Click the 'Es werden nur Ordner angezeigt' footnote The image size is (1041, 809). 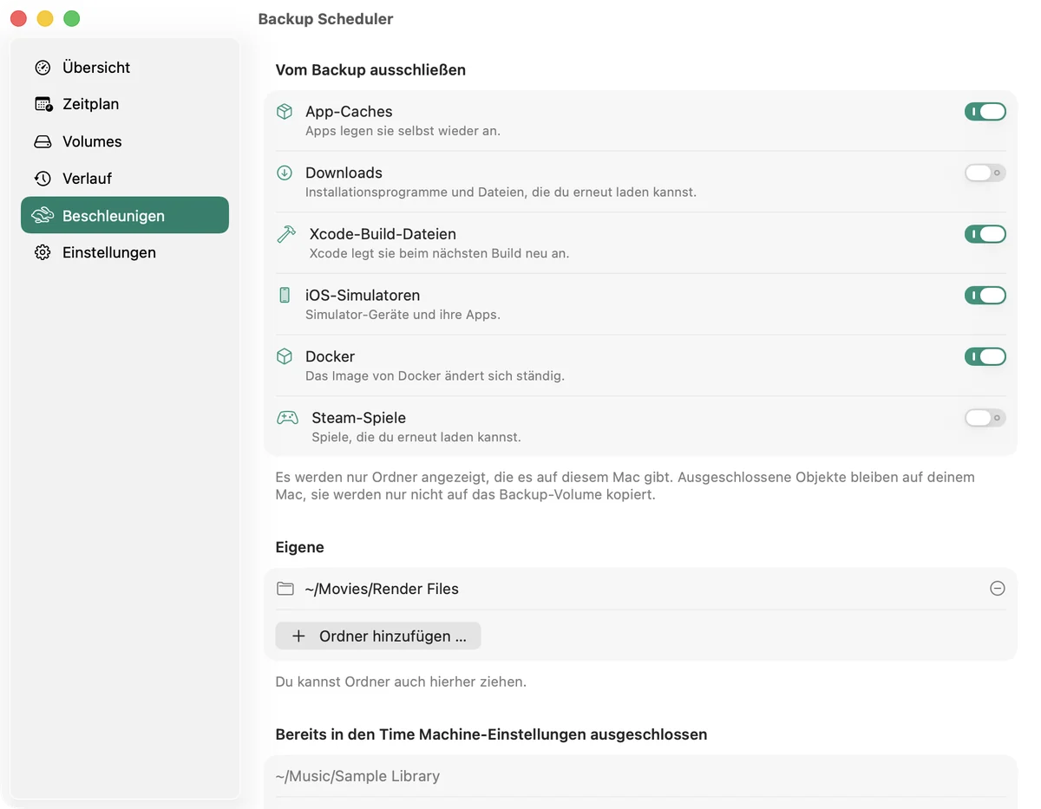(x=625, y=486)
